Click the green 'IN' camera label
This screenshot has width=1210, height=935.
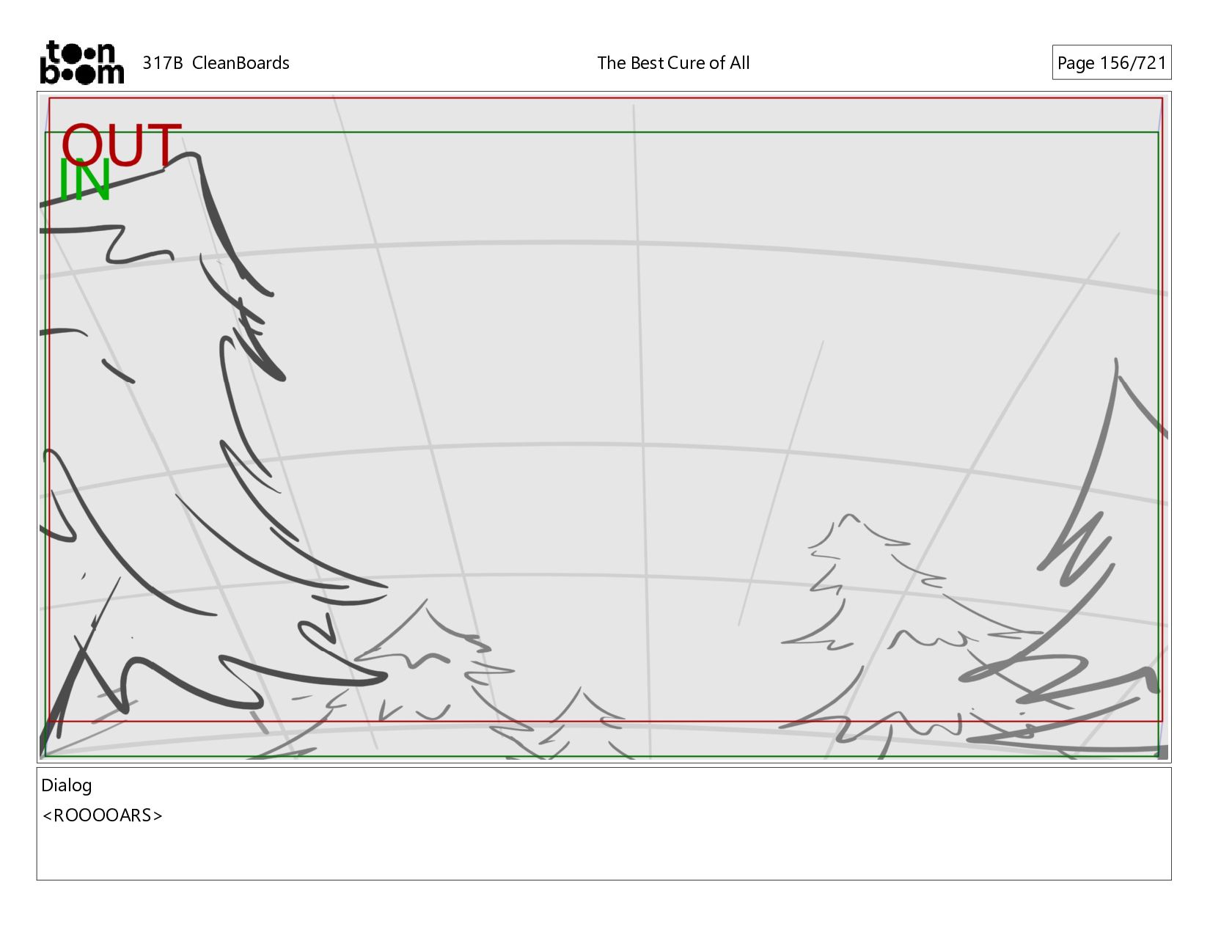point(84,180)
